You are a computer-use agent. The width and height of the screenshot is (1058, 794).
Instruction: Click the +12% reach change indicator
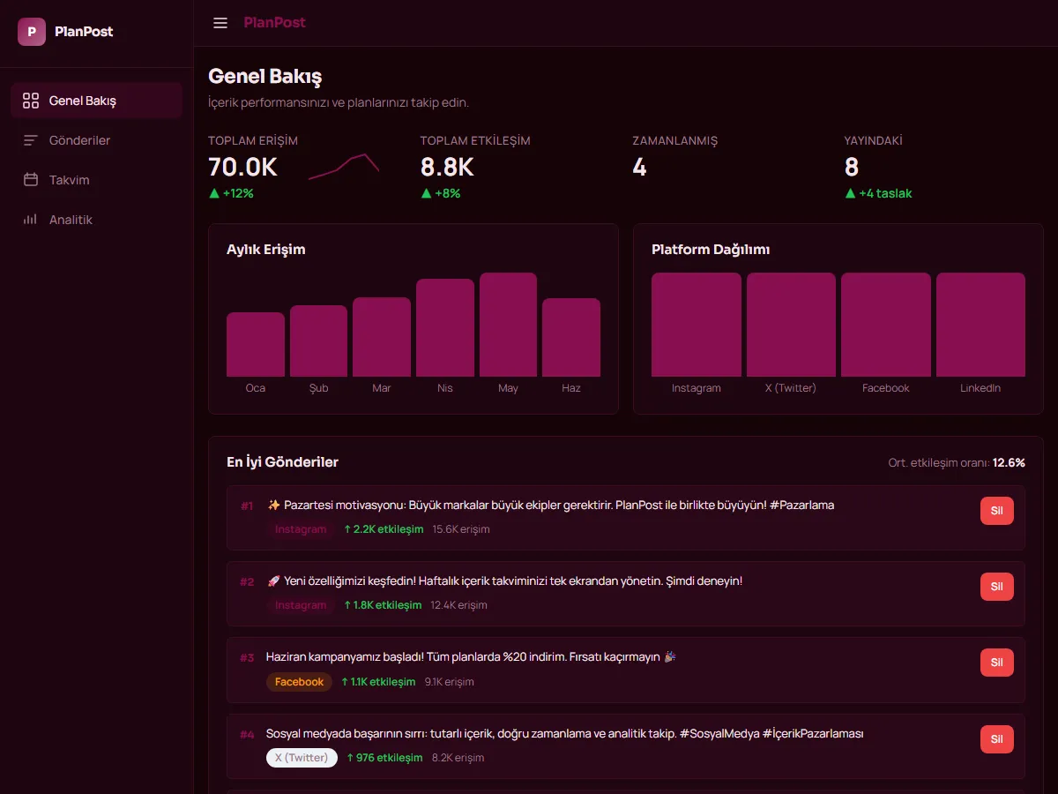coord(231,193)
